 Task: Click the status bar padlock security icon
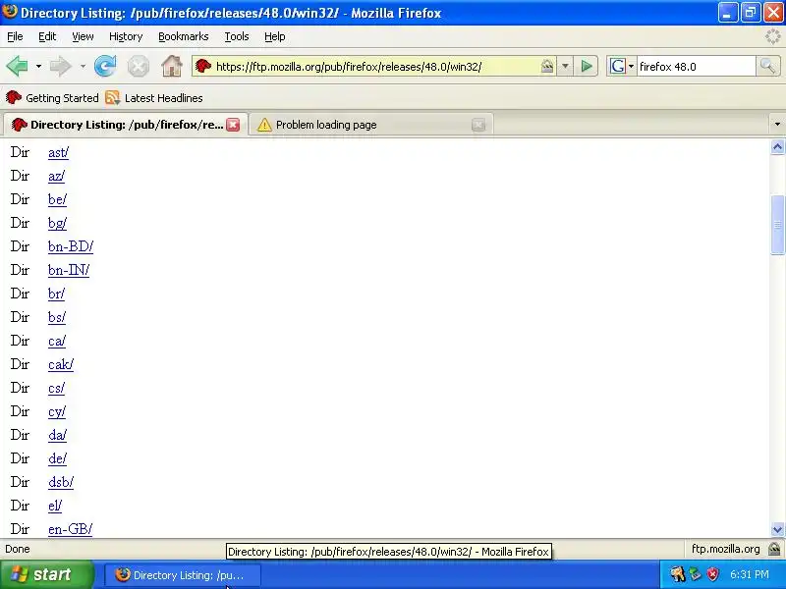[x=774, y=550]
